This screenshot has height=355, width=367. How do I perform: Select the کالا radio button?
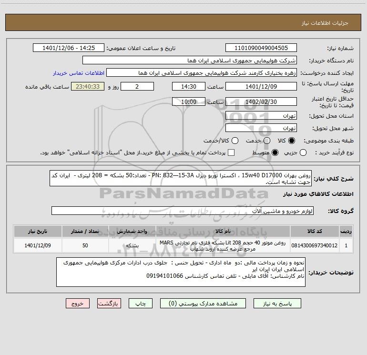coord(292,141)
